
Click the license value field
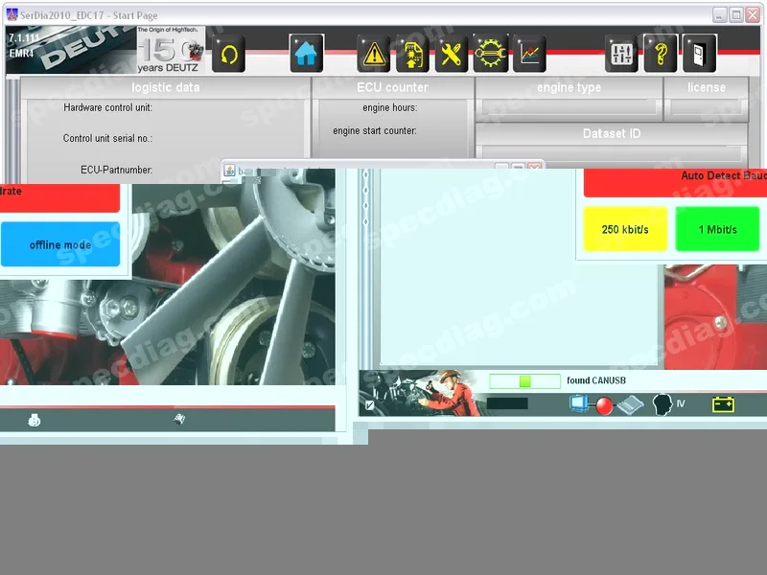tap(707, 107)
